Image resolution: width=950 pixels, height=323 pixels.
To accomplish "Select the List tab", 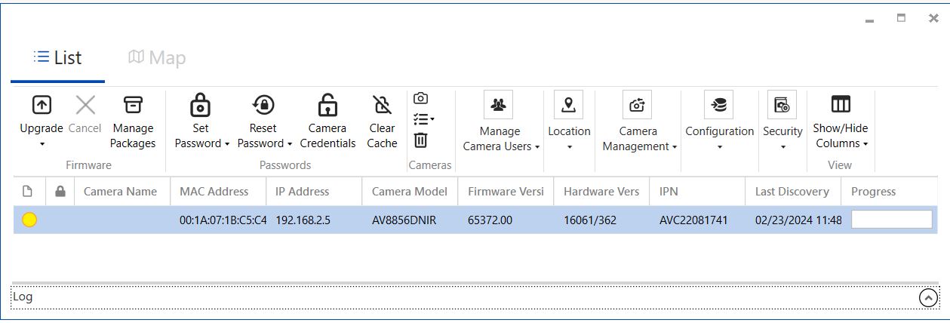I will tap(58, 58).
